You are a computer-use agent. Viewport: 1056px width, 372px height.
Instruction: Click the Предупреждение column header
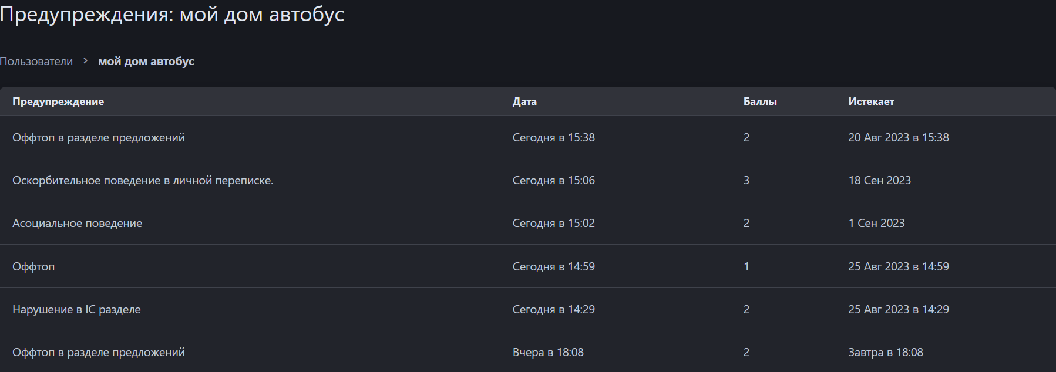[x=58, y=102]
